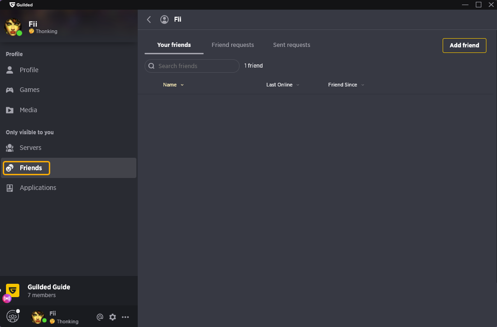This screenshot has width=497, height=327.
Task: Open Media in the sidebar
Action: tap(69, 110)
